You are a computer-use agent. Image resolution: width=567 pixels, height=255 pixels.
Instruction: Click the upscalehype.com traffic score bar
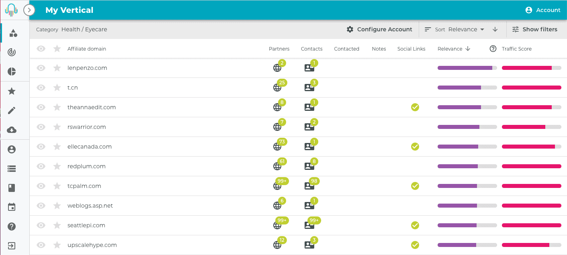pos(532,245)
